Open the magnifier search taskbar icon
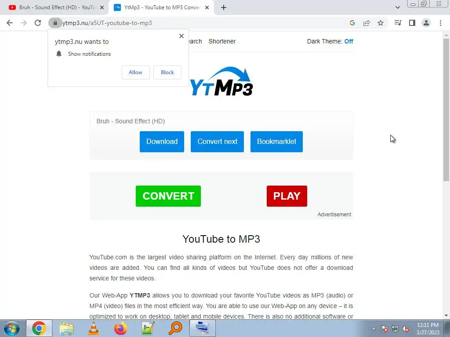450x337 pixels. pyautogui.click(x=175, y=328)
